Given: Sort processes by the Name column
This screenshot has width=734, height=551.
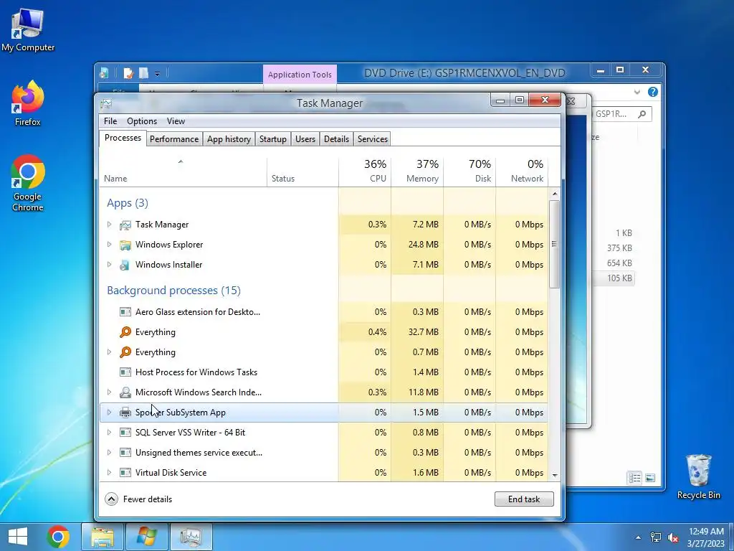Looking at the screenshot, I should click(183, 171).
